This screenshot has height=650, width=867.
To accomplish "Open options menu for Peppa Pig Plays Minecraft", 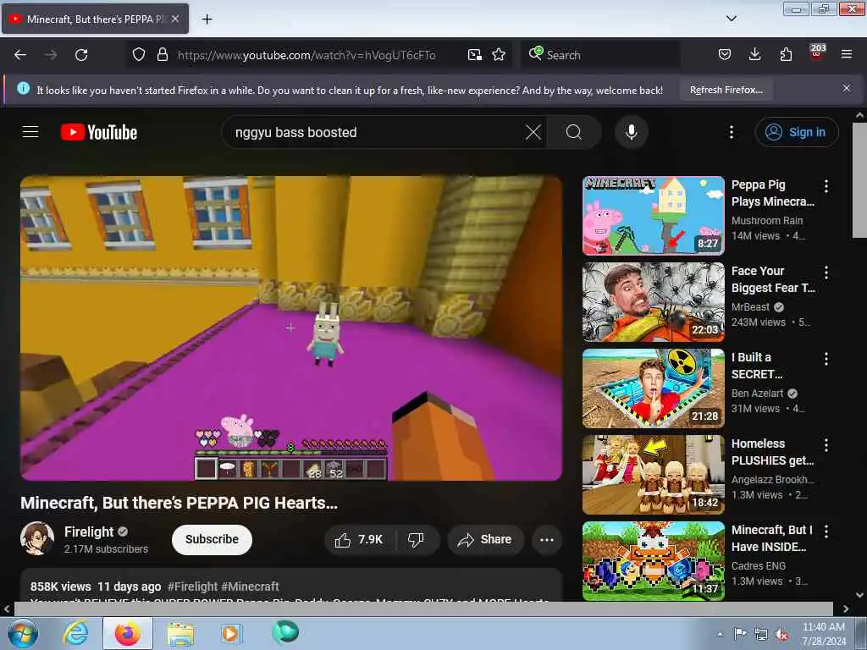I will pos(826,186).
